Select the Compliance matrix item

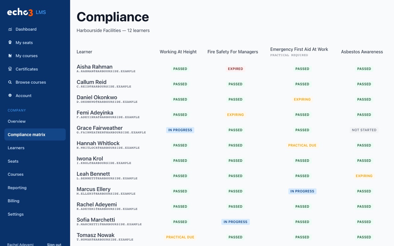pyautogui.click(x=35, y=135)
